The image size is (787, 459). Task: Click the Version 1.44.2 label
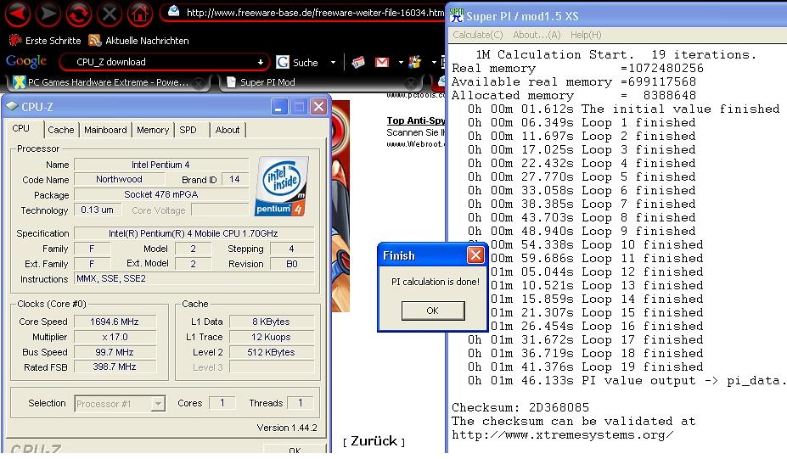pyautogui.click(x=287, y=428)
